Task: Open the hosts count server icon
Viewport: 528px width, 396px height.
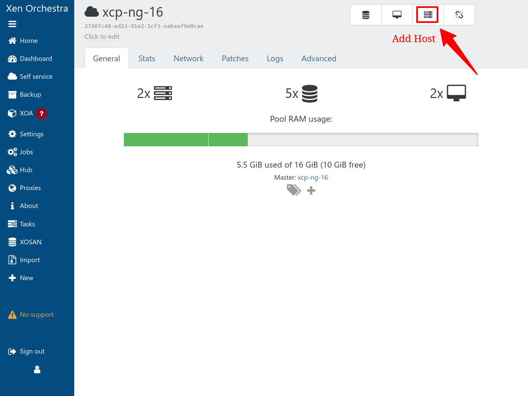Action: click(x=163, y=93)
